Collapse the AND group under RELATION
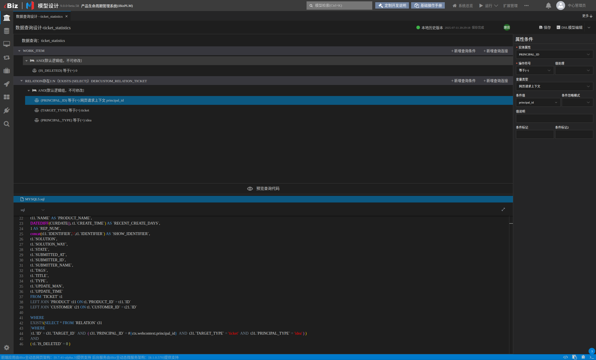Screen dimensions: 596x360 point(29,90)
